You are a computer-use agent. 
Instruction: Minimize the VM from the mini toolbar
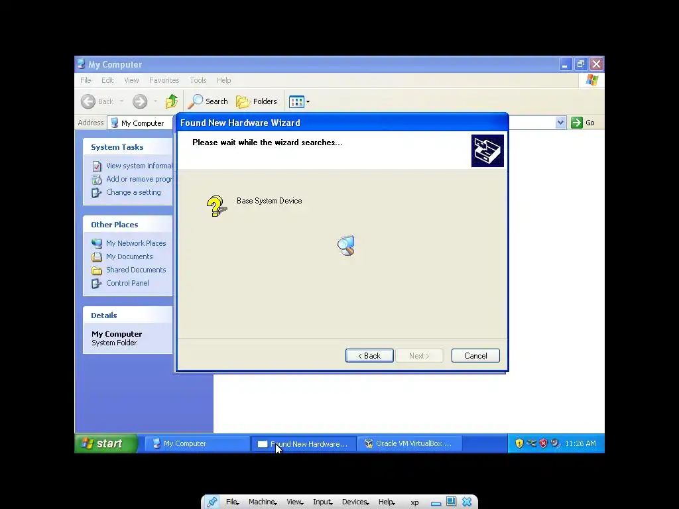pos(436,503)
